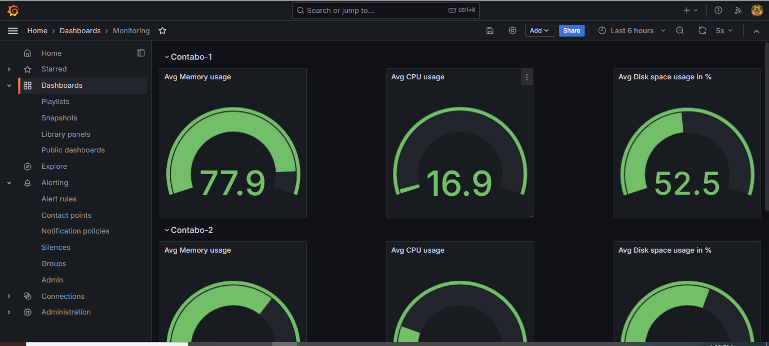Click the Grafana logo icon
769x346 pixels.
coord(13,10)
